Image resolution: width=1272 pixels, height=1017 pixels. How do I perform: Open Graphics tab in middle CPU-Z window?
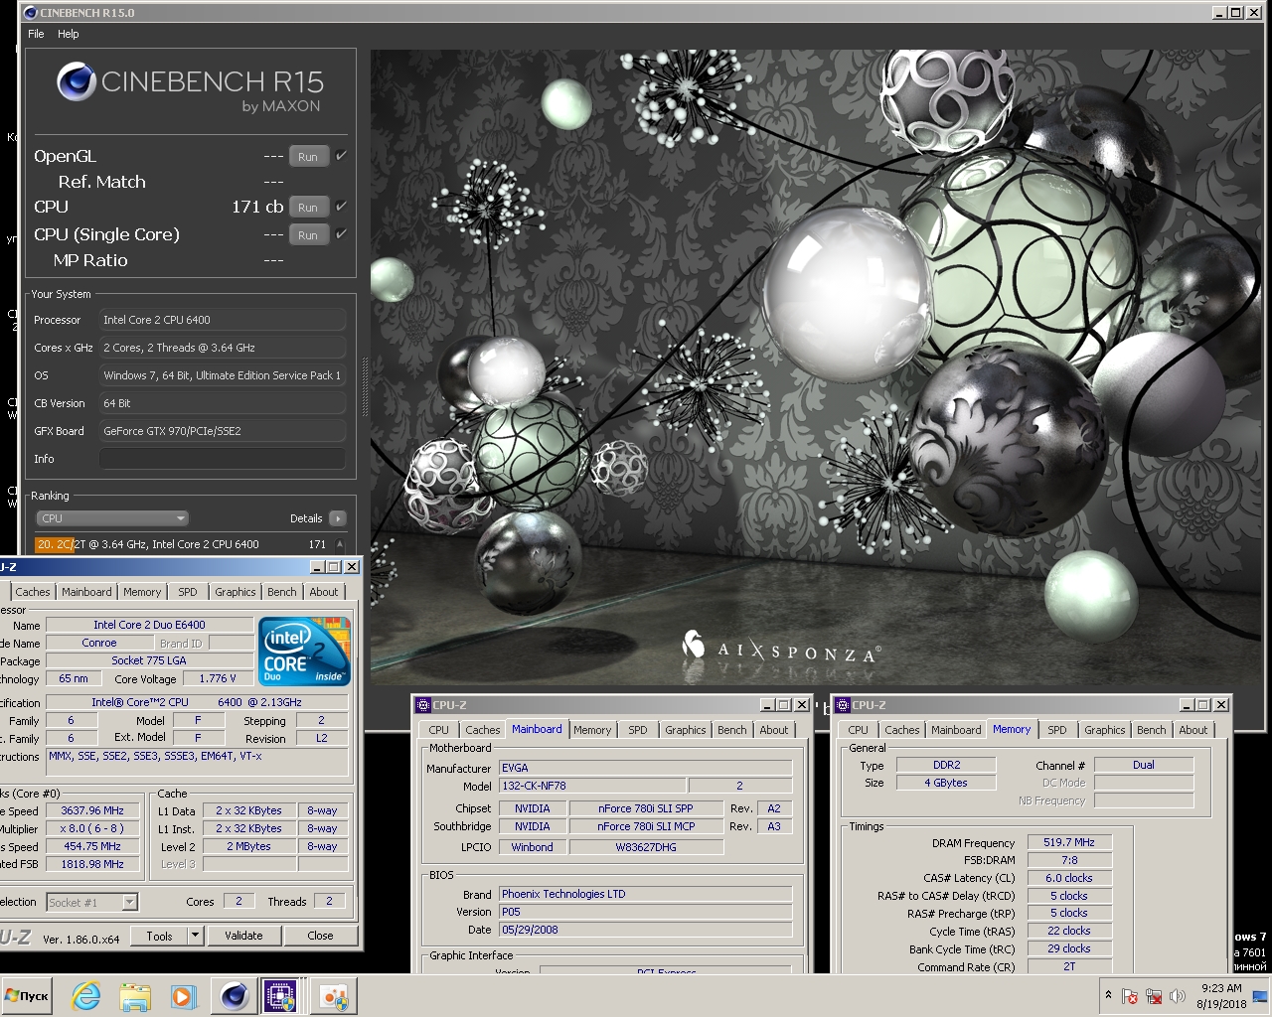686,730
